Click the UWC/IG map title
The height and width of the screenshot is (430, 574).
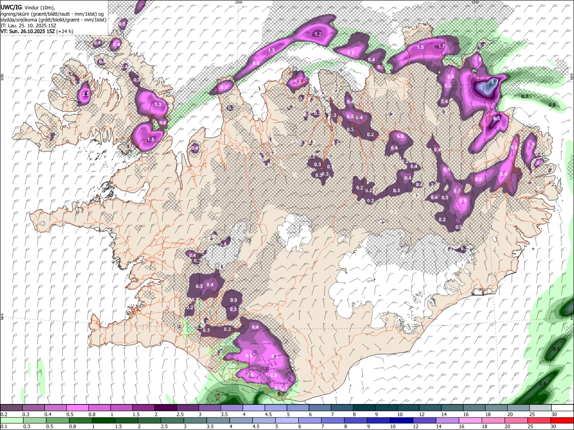11,7
